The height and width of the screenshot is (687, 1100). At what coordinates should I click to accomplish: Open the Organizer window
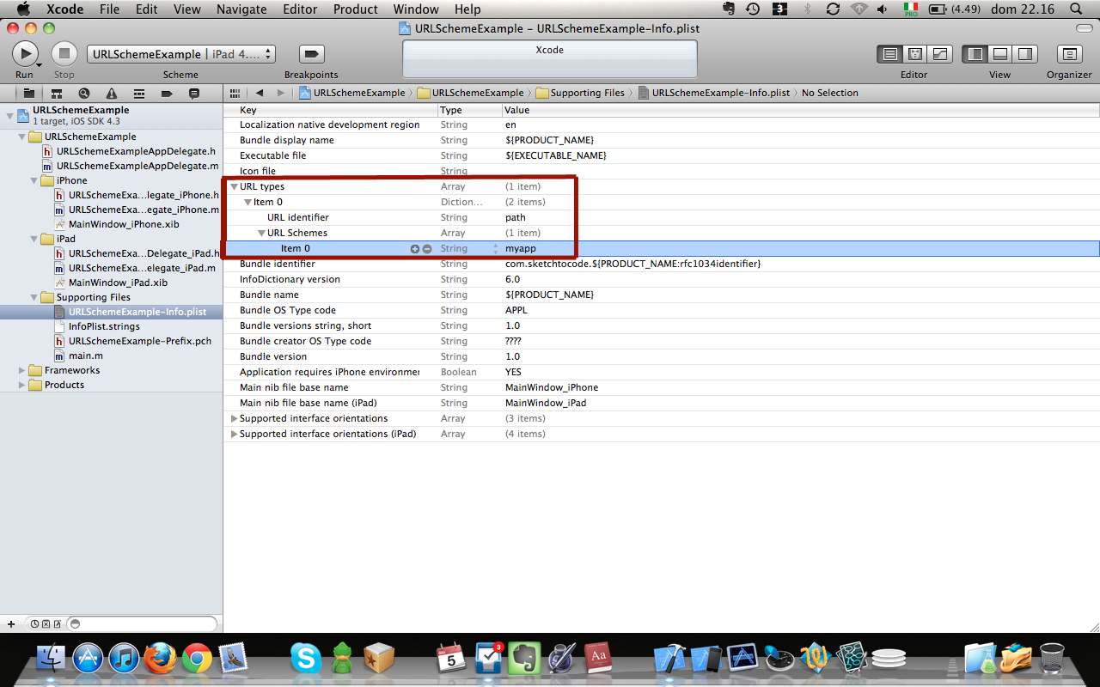click(1068, 54)
